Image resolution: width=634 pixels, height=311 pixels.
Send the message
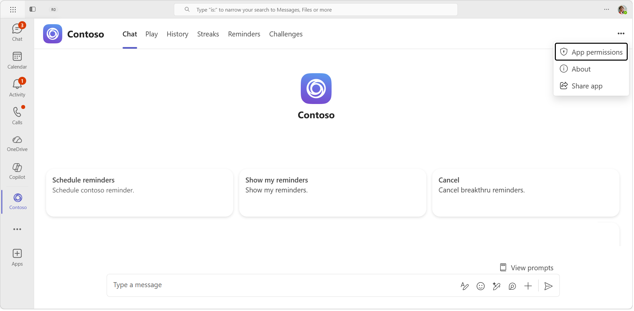tap(549, 286)
